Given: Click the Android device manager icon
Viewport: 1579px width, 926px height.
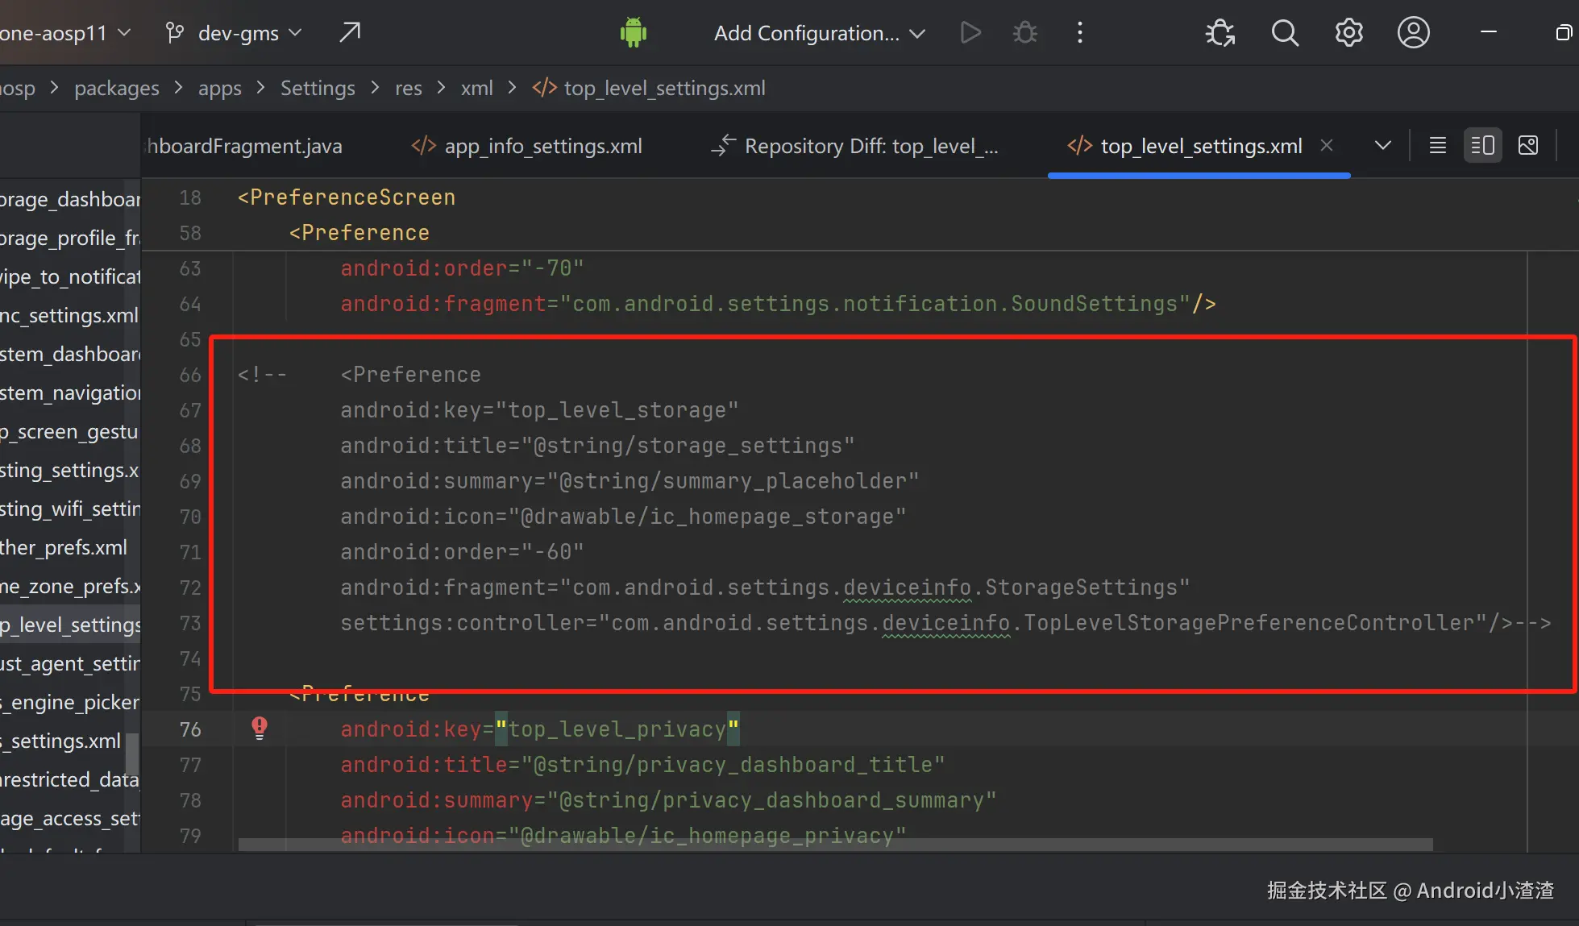Looking at the screenshot, I should (x=633, y=33).
